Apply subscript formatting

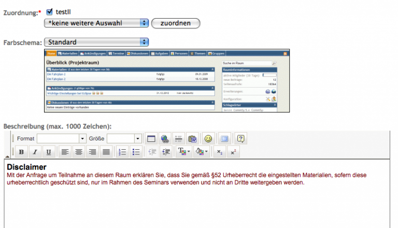(220, 152)
